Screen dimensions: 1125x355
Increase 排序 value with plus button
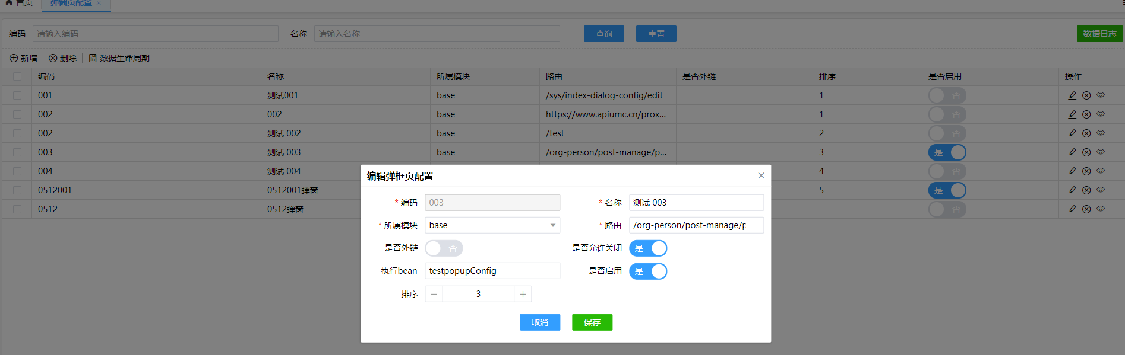(523, 294)
